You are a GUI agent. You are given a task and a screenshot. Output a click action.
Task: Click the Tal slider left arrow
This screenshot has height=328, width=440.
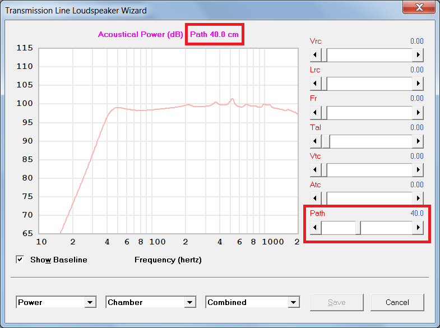click(x=316, y=141)
